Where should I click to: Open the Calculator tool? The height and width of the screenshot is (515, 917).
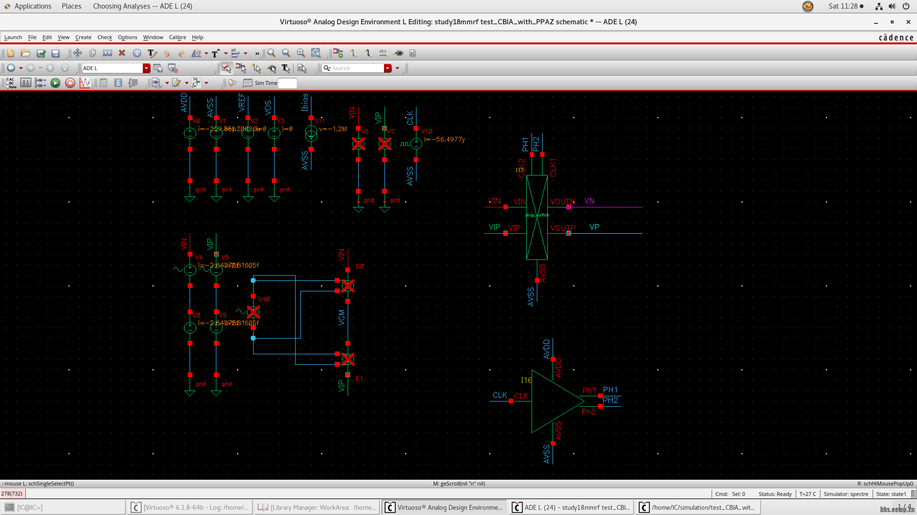[102, 83]
